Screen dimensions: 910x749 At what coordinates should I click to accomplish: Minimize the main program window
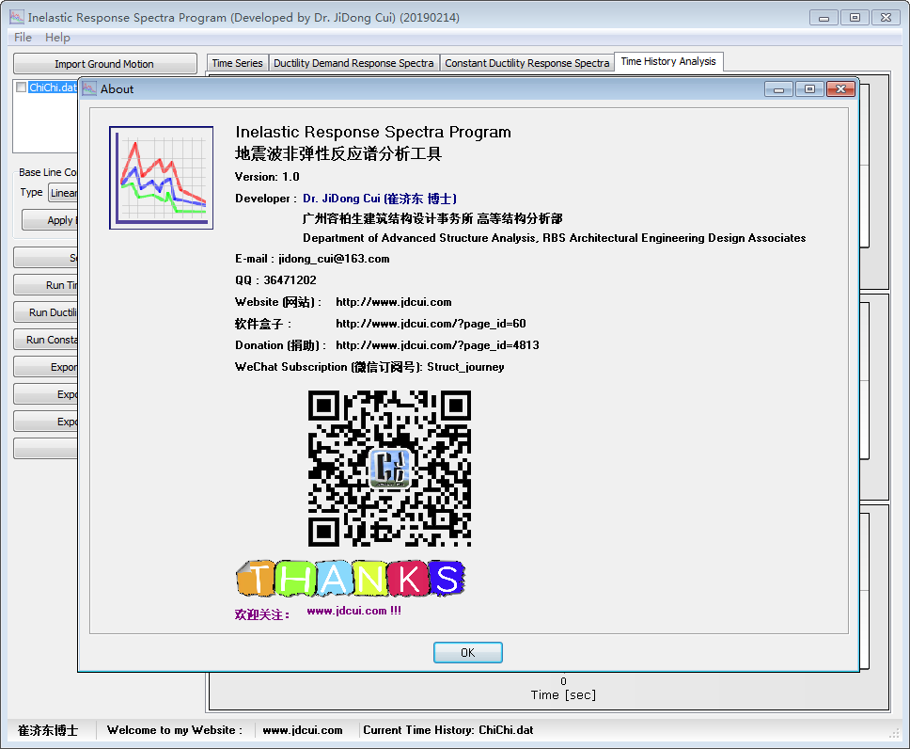[x=824, y=18]
